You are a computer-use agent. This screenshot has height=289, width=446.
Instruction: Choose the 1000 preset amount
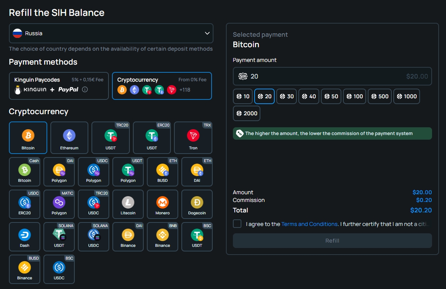click(406, 96)
